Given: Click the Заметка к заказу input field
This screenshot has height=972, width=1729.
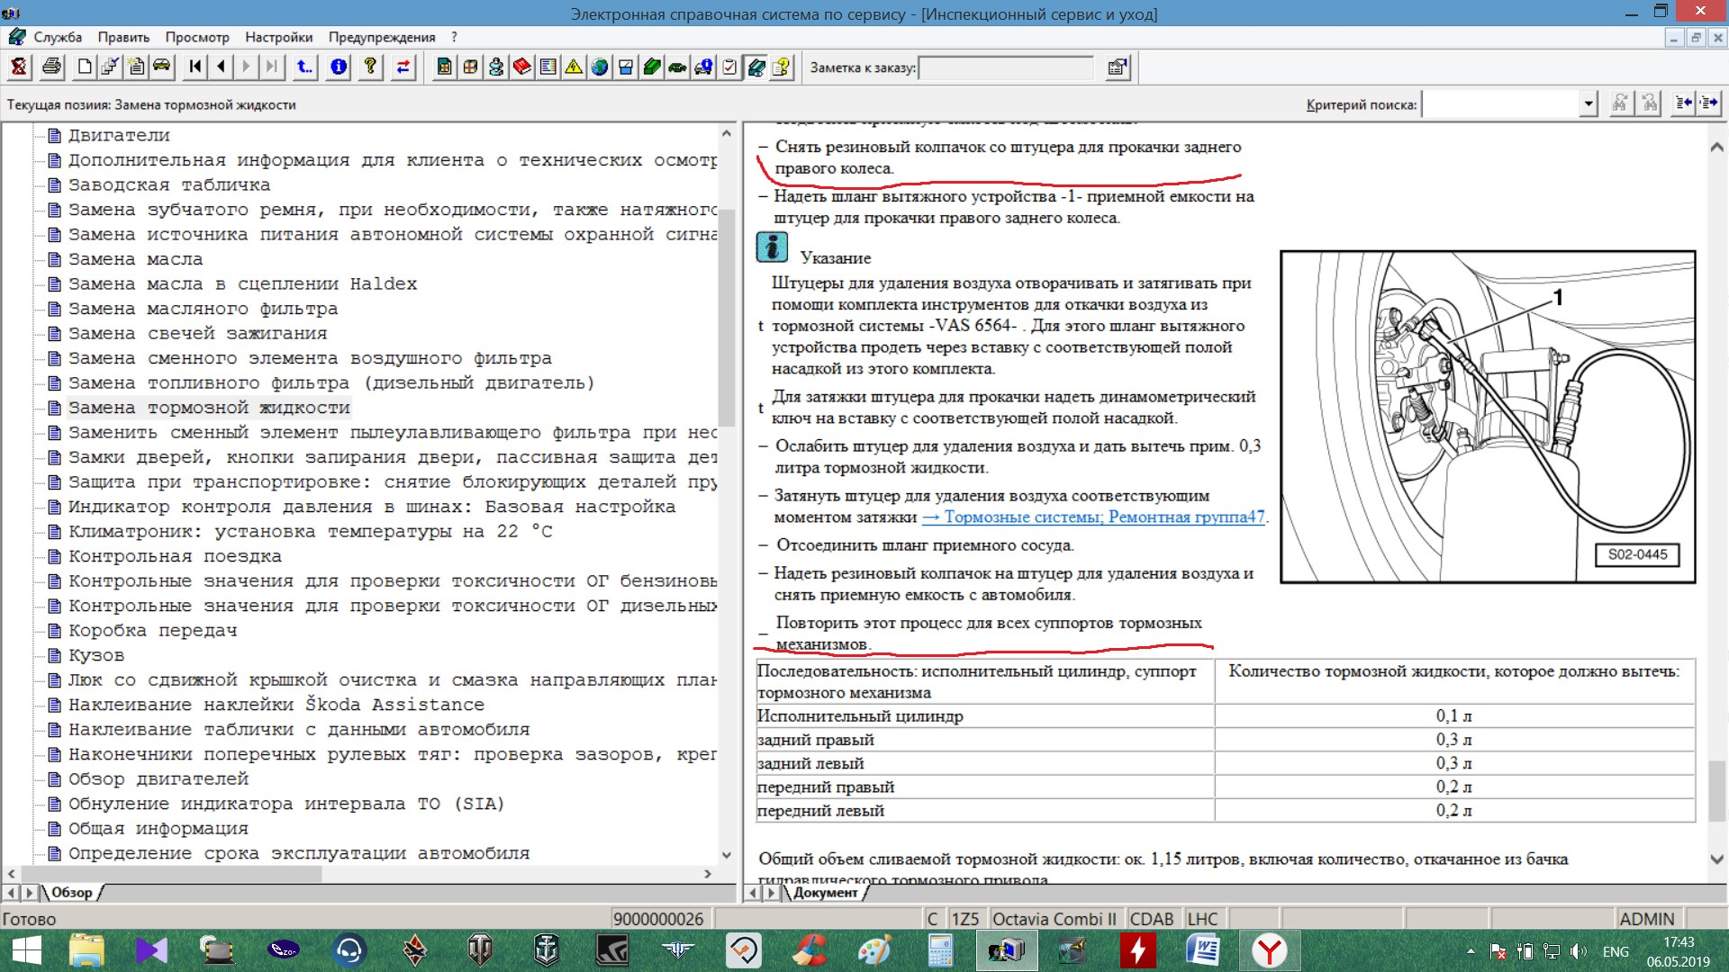Looking at the screenshot, I should click(1005, 67).
